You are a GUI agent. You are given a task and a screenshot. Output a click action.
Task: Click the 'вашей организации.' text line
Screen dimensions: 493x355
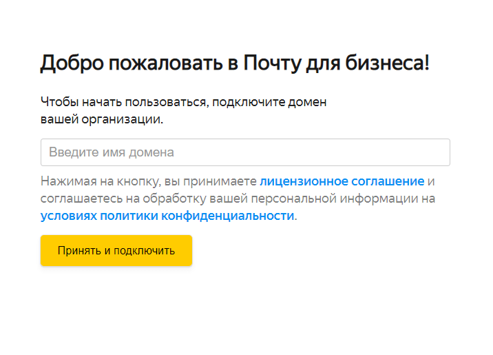[x=102, y=119]
